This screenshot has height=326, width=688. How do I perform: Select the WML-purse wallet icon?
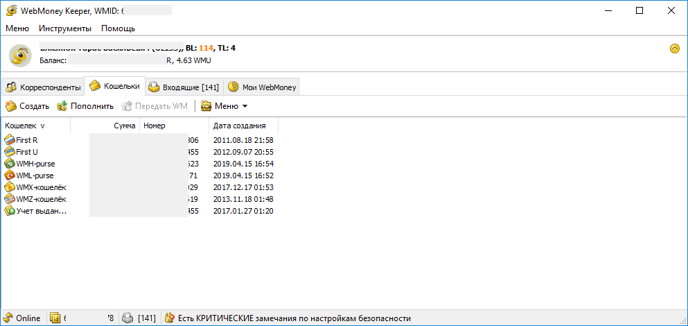10,175
